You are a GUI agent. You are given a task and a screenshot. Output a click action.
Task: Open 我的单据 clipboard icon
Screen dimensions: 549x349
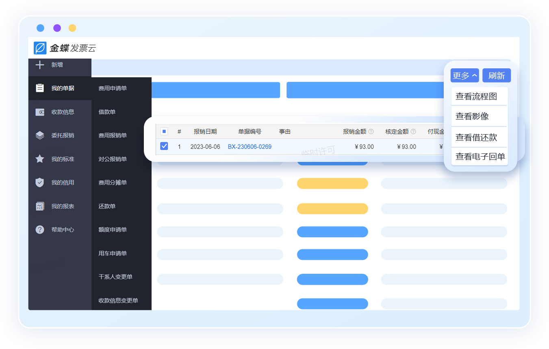39,88
